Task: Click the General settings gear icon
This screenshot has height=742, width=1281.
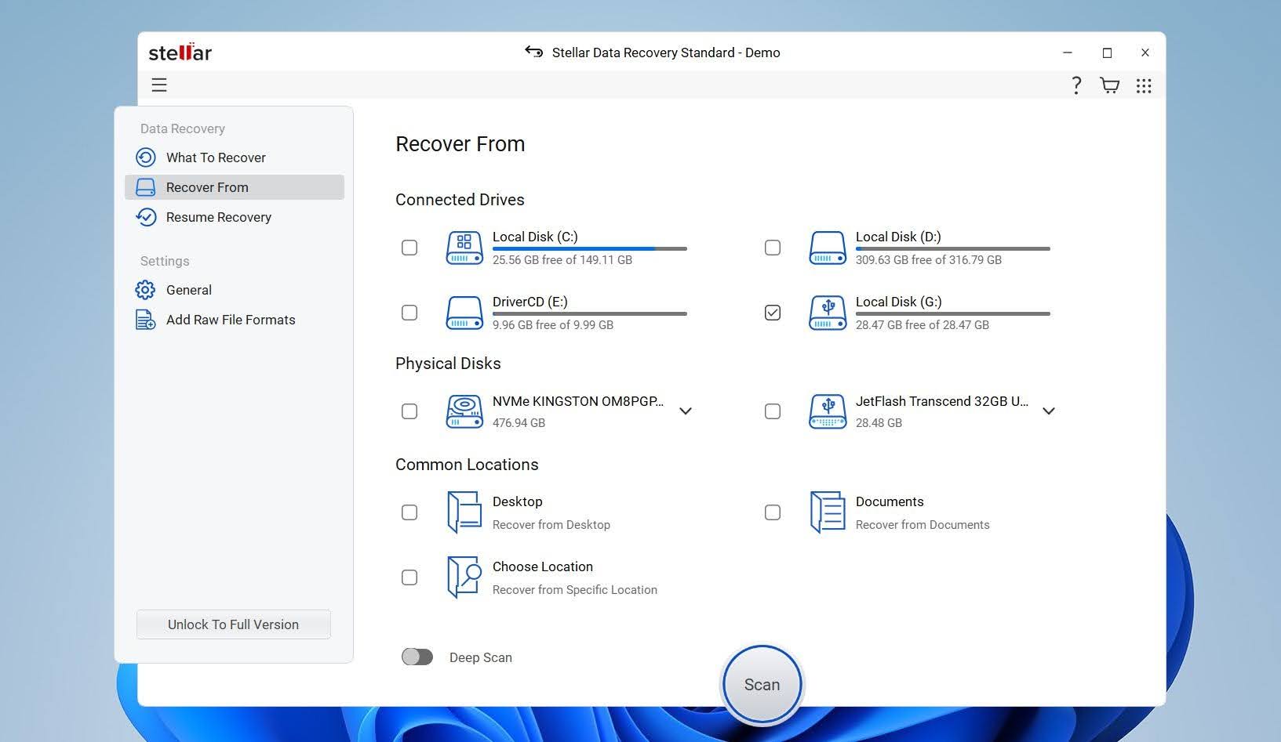Action: (x=145, y=290)
